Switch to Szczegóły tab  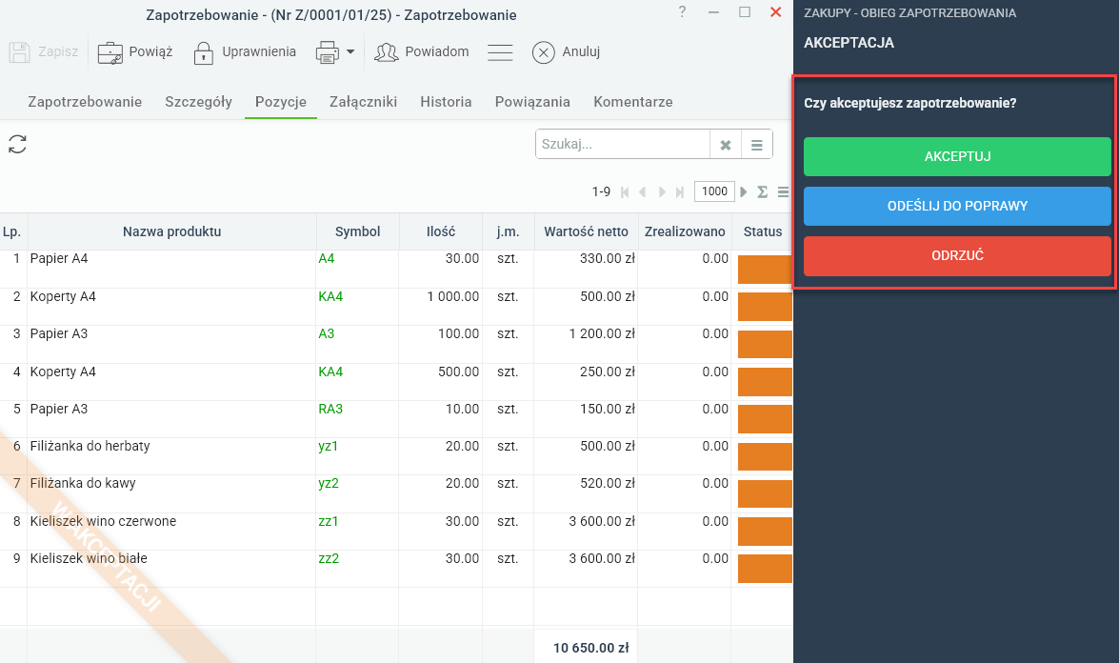(x=198, y=102)
